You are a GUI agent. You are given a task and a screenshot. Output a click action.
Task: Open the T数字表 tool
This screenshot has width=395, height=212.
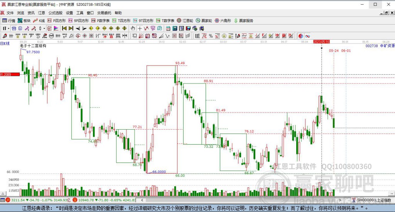165,21
